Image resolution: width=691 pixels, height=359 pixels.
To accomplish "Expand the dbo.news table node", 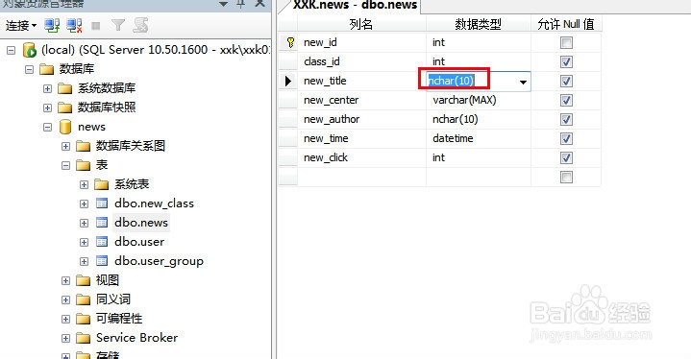I will coord(84,223).
